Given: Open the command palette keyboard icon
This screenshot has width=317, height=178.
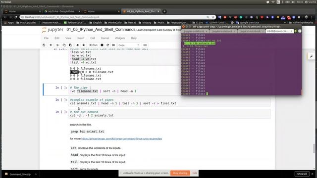Looking at the screenshot, I should (145, 45).
